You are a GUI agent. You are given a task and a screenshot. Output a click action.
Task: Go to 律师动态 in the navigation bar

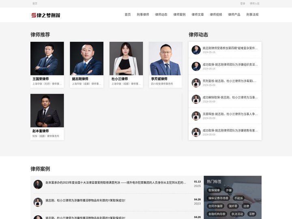tap(161, 15)
